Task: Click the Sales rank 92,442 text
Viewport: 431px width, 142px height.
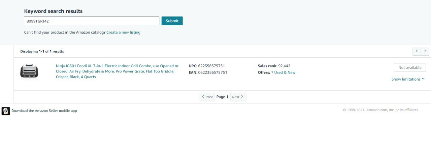Action: tap(274, 66)
